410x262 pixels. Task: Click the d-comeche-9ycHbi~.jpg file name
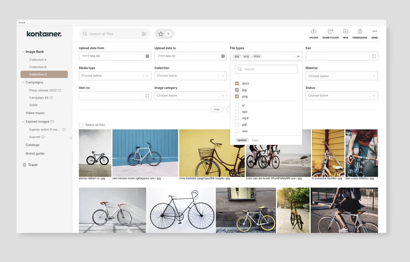[328, 179]
